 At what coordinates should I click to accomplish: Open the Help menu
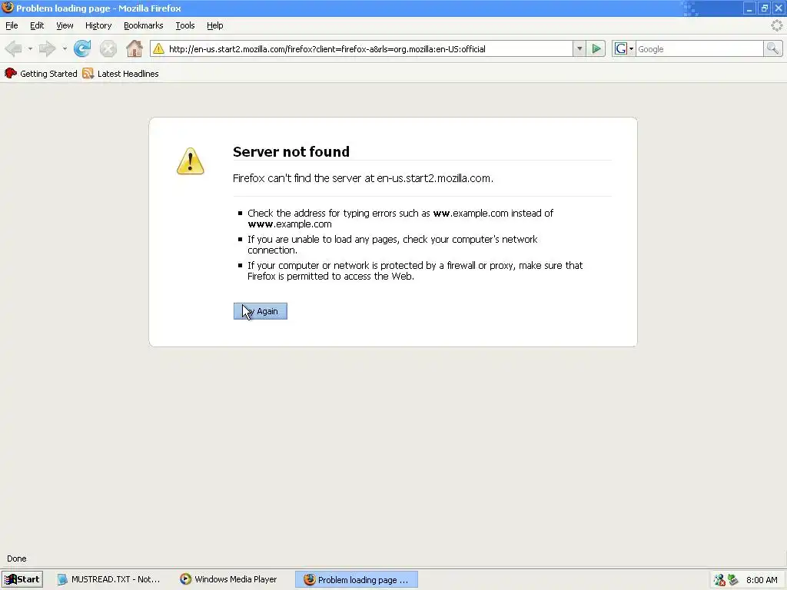tap(215, 25)
